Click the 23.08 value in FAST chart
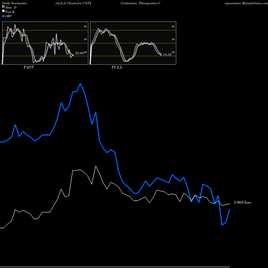Viewport: 268px width, 268px height. (79, 53)
